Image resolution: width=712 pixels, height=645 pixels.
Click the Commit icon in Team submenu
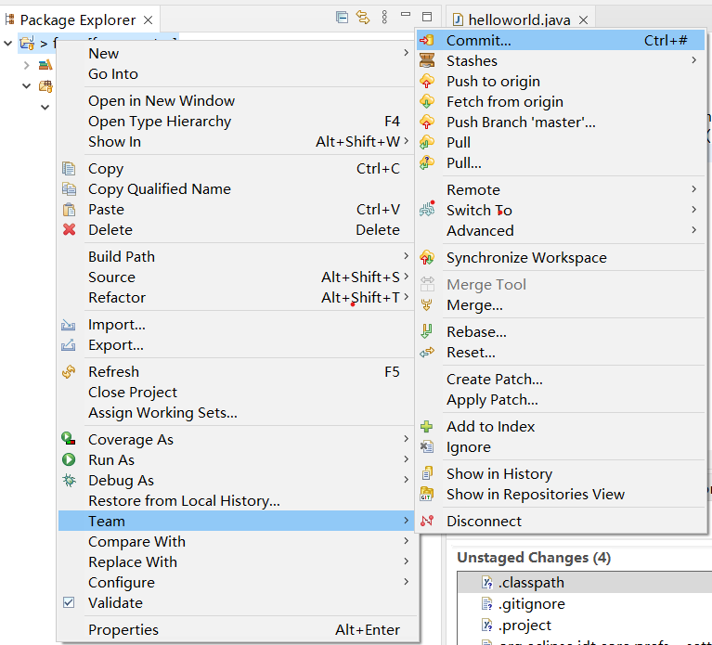tap(426, 41)
